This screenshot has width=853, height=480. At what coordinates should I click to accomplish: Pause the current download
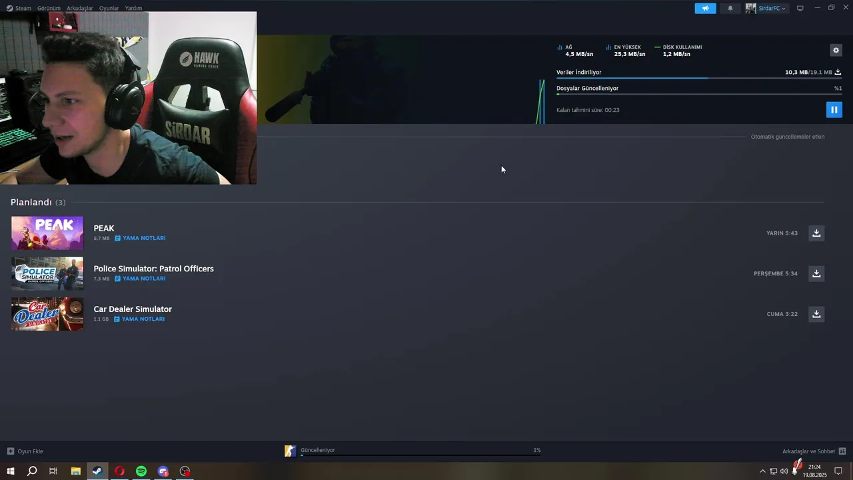click(834, 109)
